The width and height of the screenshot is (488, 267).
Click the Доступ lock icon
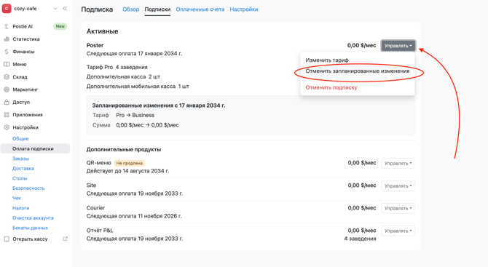point(7,102)
